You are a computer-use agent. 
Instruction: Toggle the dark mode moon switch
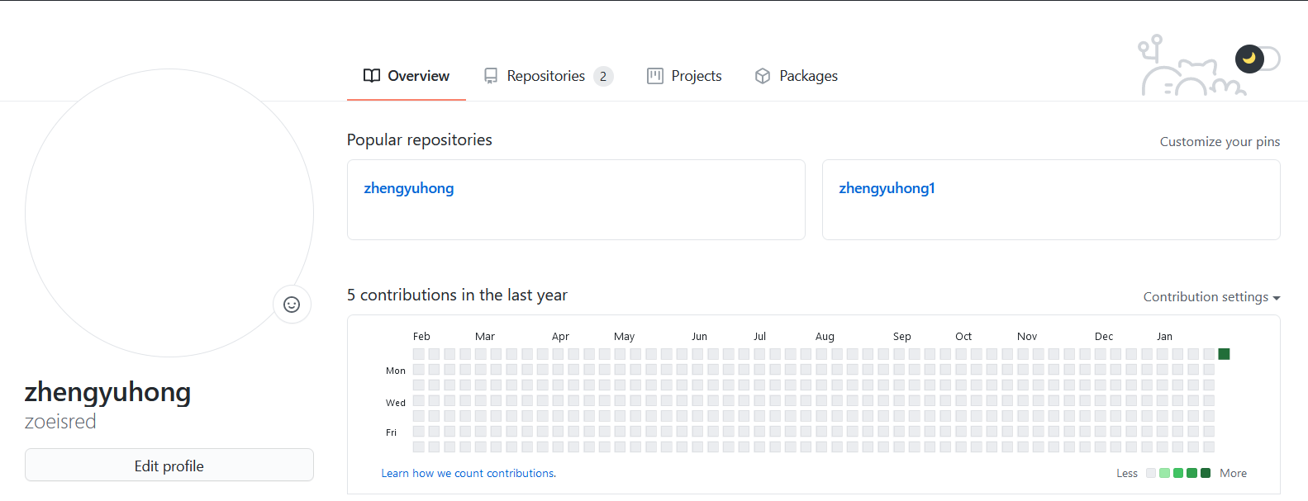point(1256,59)
